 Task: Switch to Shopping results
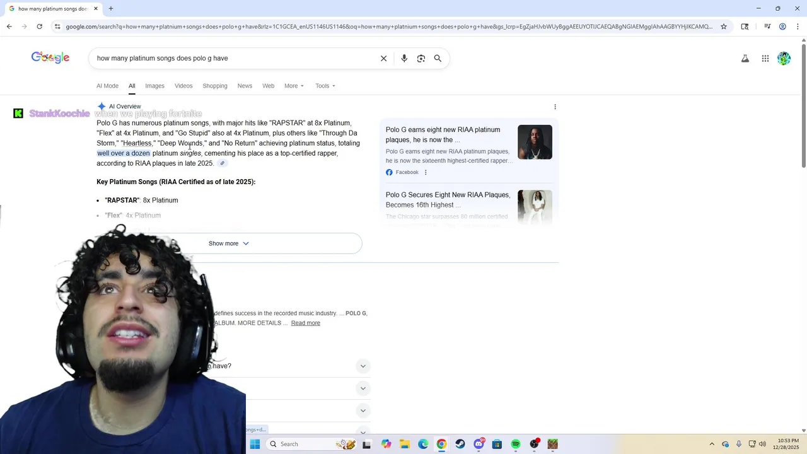[215, 86]
